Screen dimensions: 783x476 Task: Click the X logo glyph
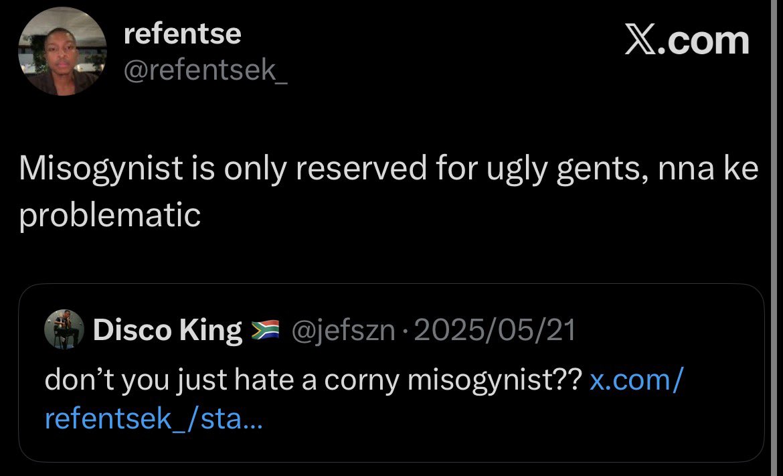pyautogui.click(x=640, y=40)
